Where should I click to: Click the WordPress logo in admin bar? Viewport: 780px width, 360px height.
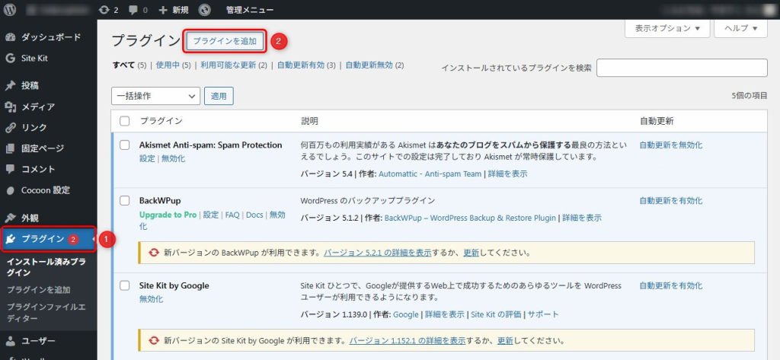tap(10, 11)
